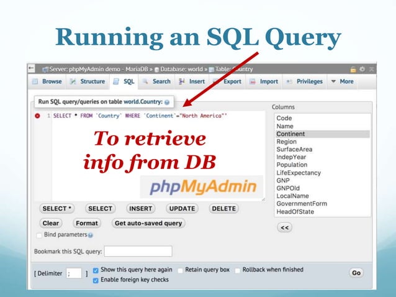Select Name in the Columns list
Image resolution: width=396 pixels, height=297 pixels.
point(322,126)
